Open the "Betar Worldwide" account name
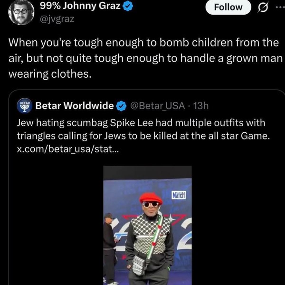285x285 pixels. click(x=75, y=105)
